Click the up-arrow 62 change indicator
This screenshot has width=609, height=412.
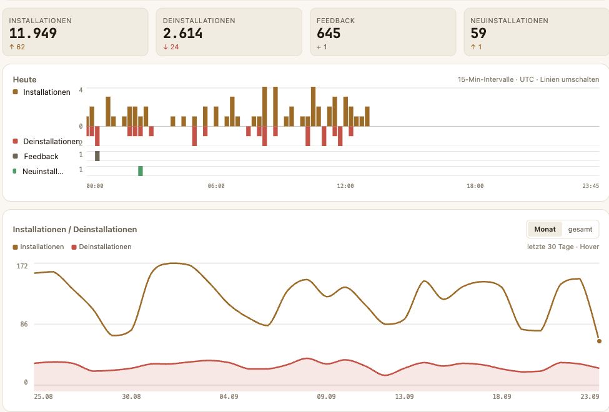click(x=17, y=47)
